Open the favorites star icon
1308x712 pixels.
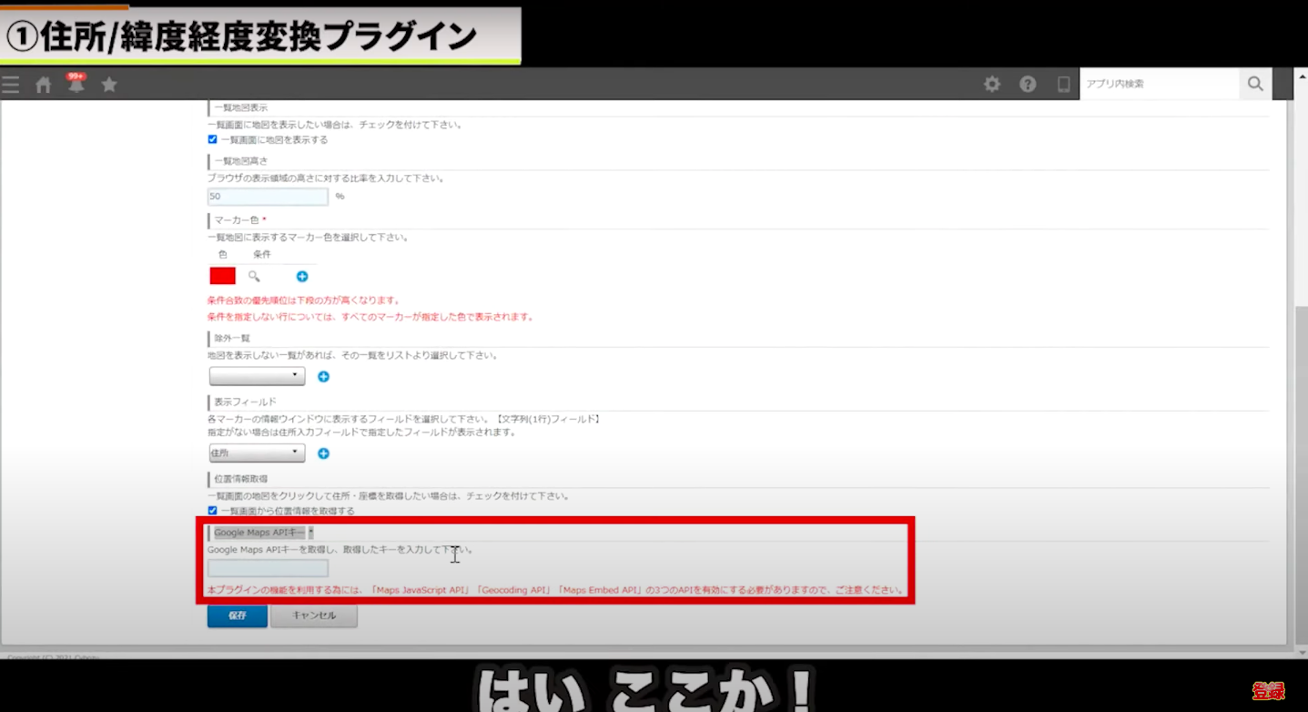(x=109, y=85)
